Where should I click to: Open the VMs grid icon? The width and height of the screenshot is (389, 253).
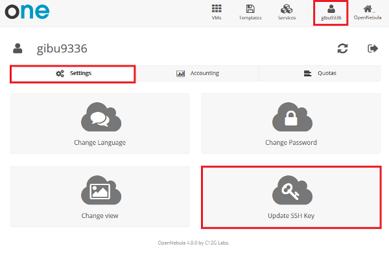(x=217, y=8)
